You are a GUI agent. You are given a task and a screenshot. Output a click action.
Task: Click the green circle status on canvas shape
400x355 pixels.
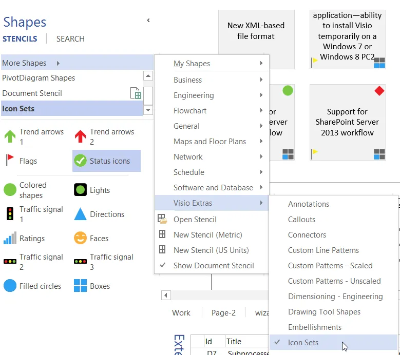(x=288, y=90)
